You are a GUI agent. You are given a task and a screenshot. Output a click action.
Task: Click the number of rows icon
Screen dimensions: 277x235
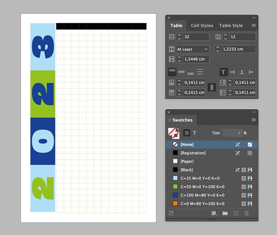coord(171,37)
